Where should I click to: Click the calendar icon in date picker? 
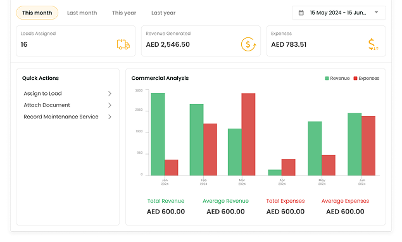[301, 13]
